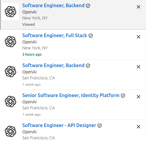This screenshot has height=142, width=146.
Task: Open the viewed Software Engineer, Backend title
Action: (x=53, y=5)
